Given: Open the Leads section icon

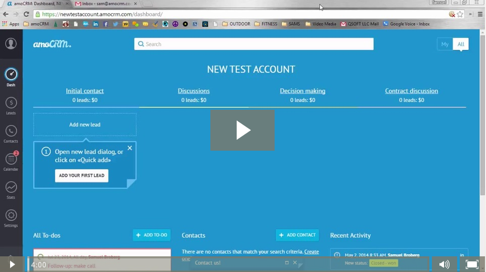Looking at the screenshot, I should 11,103.
